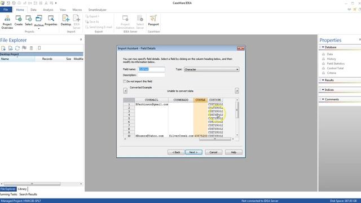This screenshot has height=203, width=361.
Task: Open the Type dropdown showing Character
Action: tap(212, 69)
